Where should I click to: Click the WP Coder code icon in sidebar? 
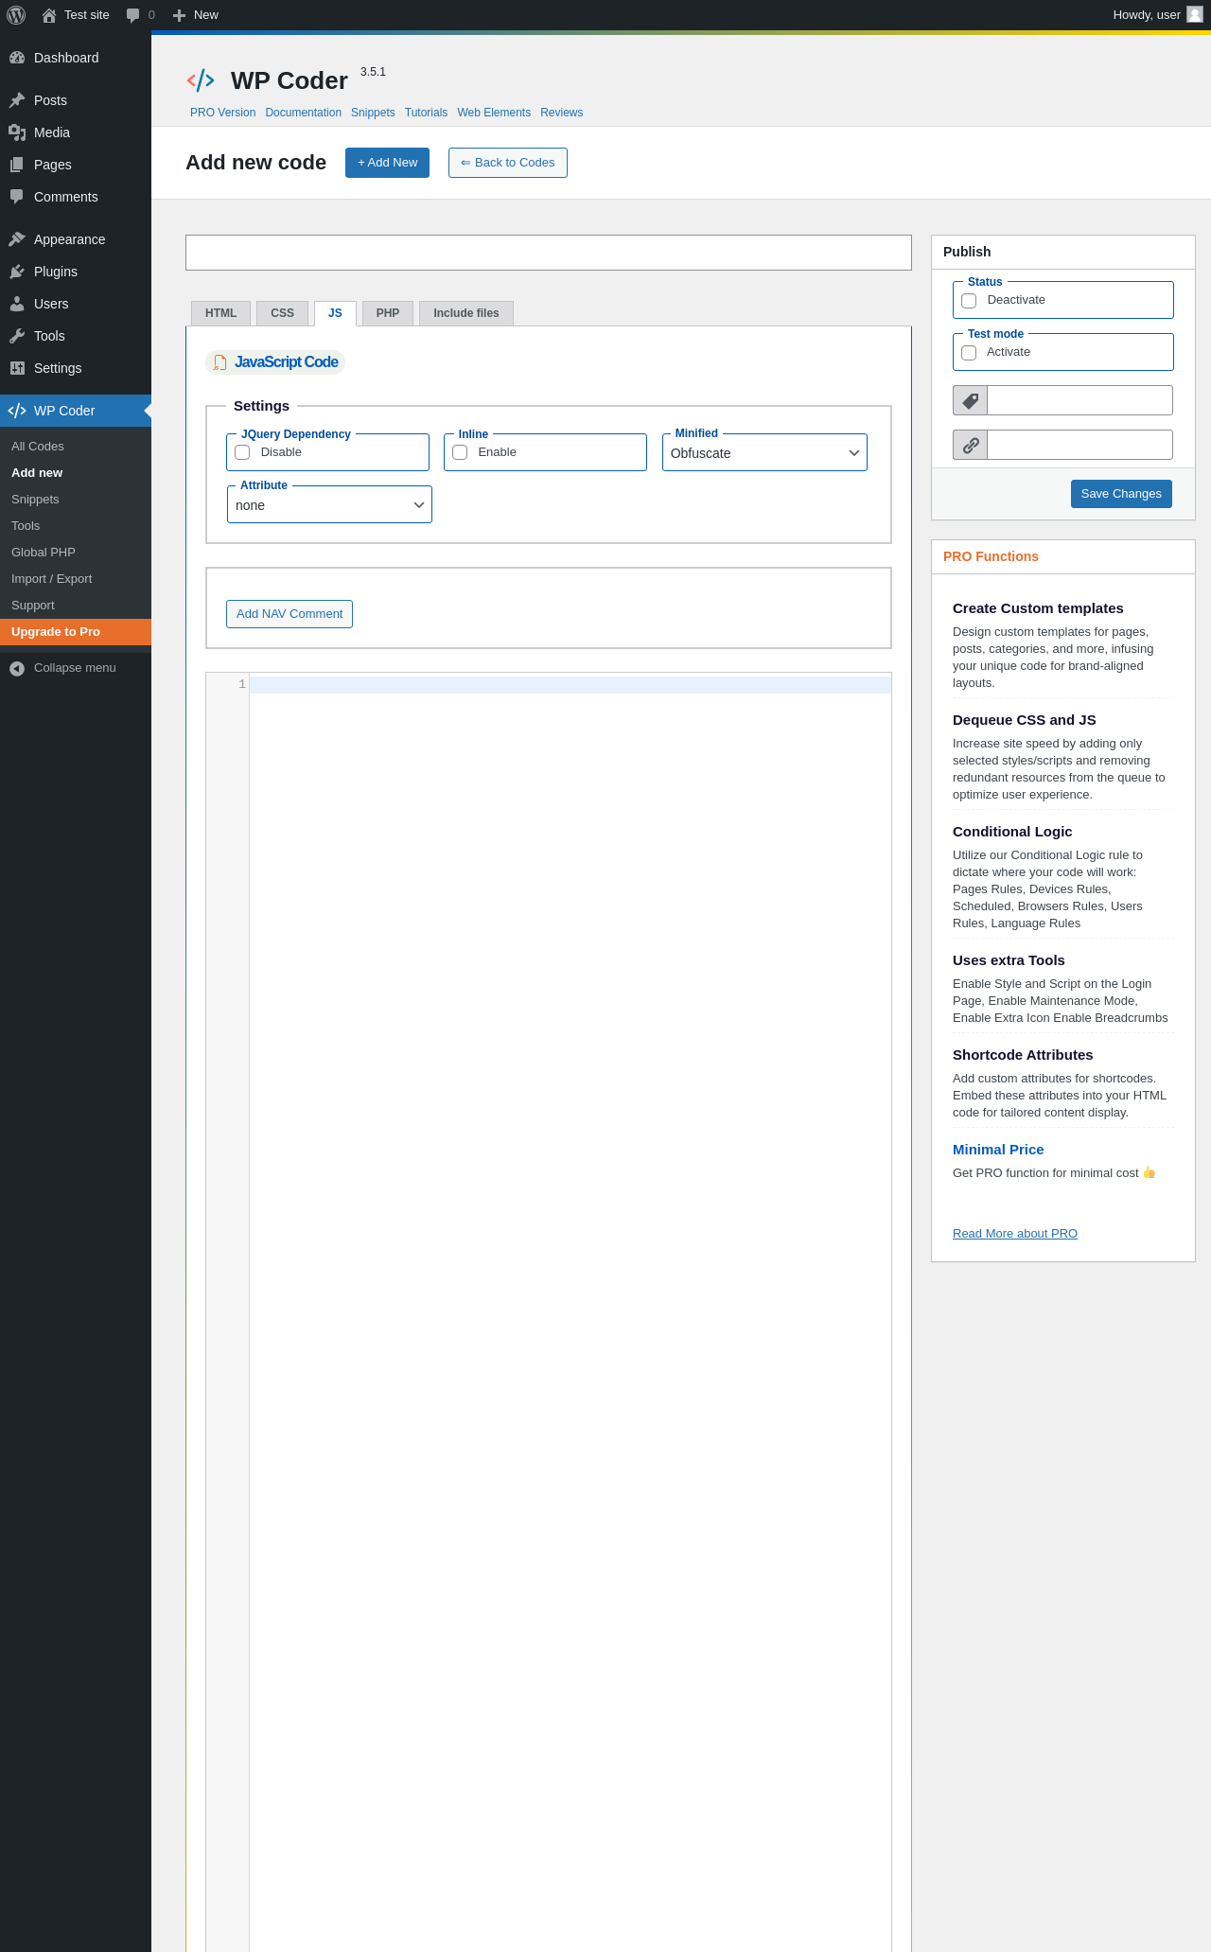click(17, 411)
